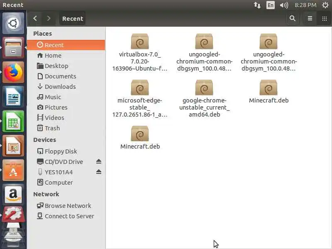Select Minecraft.deb in the second row
This screenshot has width=332, height=249.
(x=269, y=91)
